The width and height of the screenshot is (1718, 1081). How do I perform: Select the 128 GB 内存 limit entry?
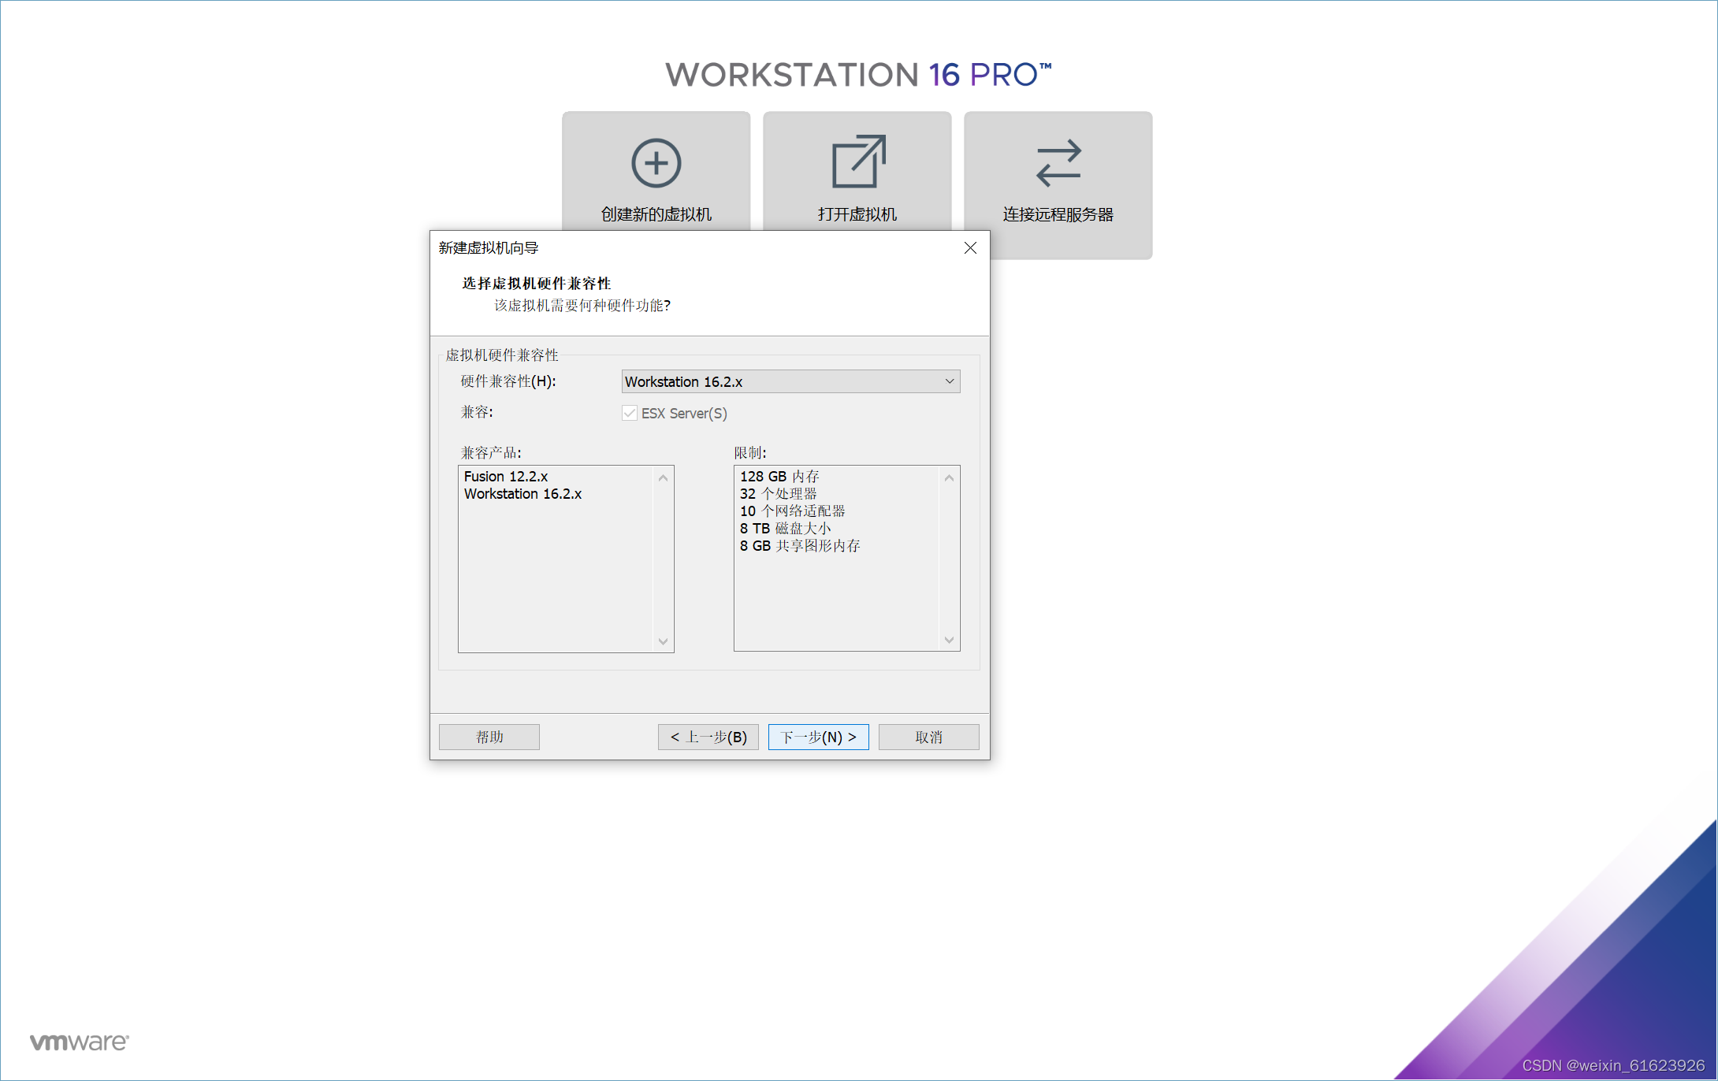779,477
